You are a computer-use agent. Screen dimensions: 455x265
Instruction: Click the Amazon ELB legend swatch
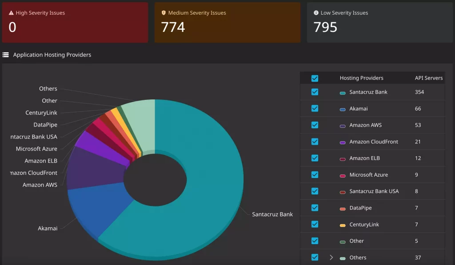point(343,159)
